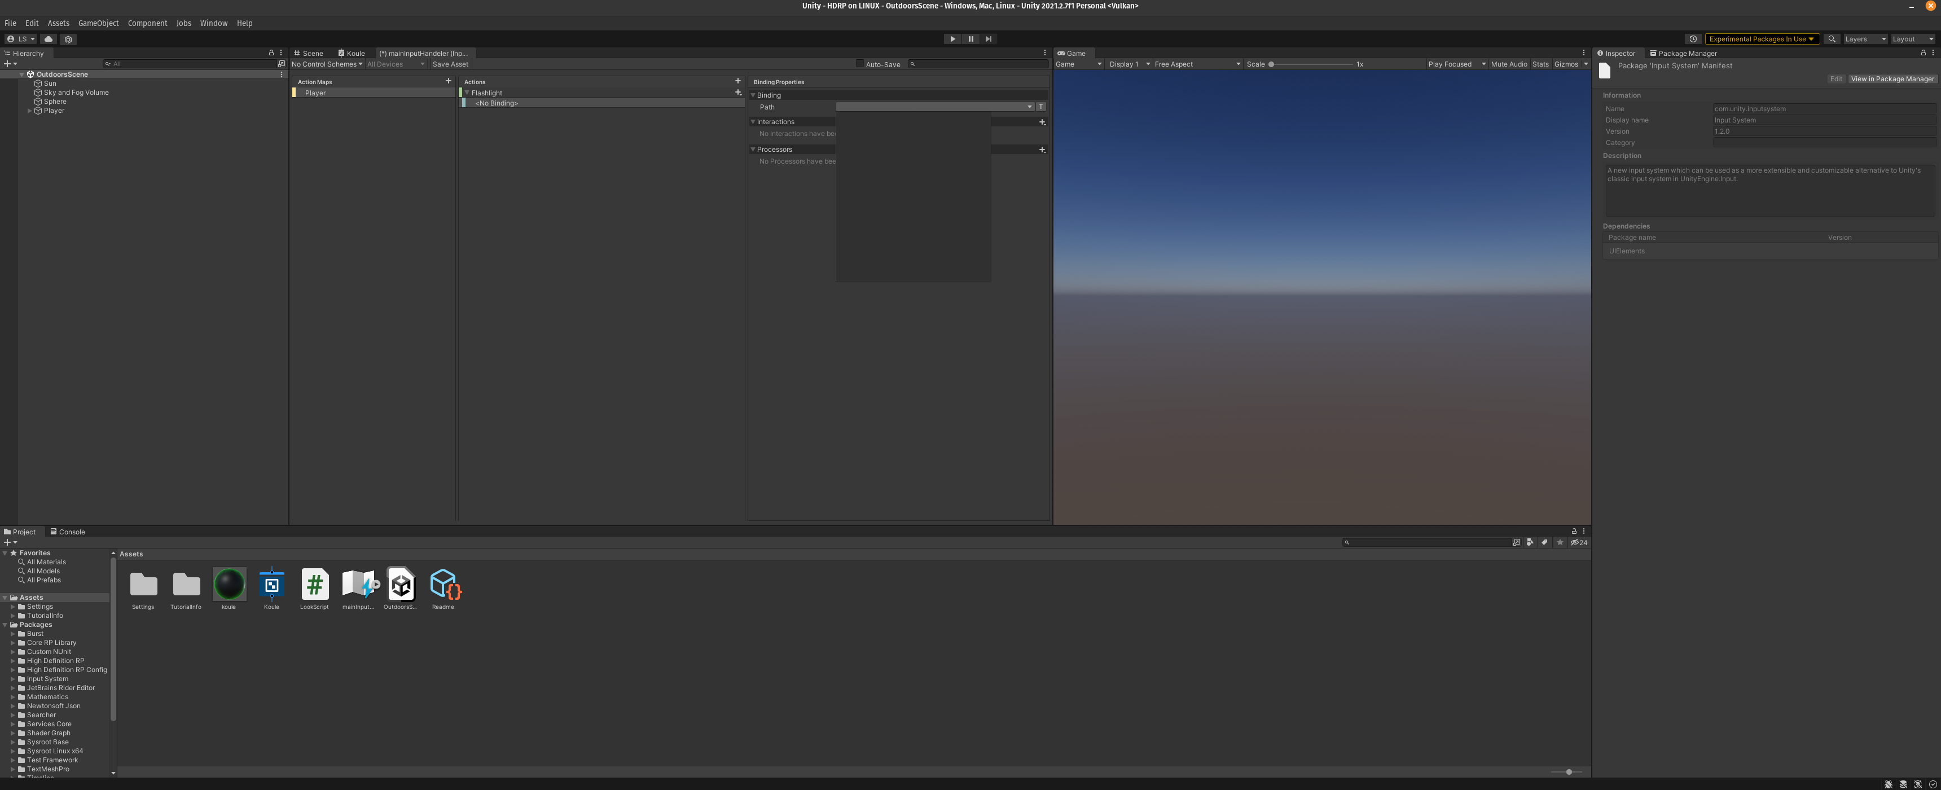The height and width of the screenshot is (790, 1941).
Task: Open the Settings folder in Assets grid
Action: click(143, 584)
